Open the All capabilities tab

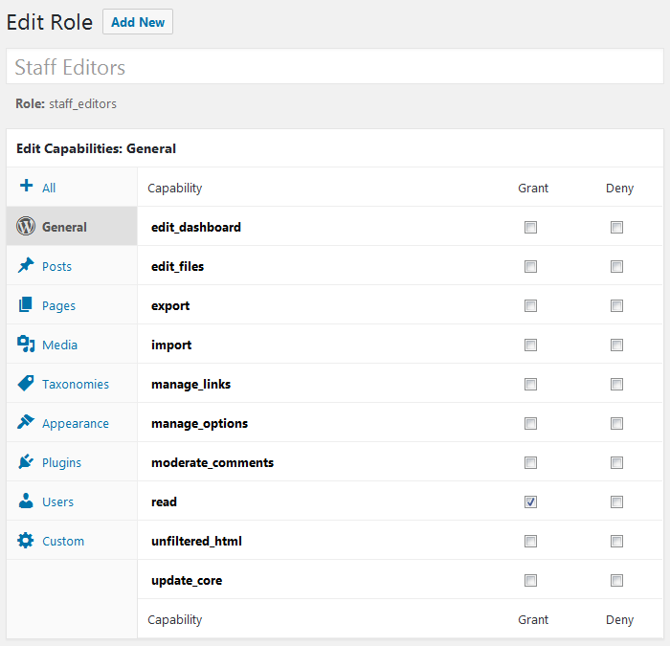point(72,188)
